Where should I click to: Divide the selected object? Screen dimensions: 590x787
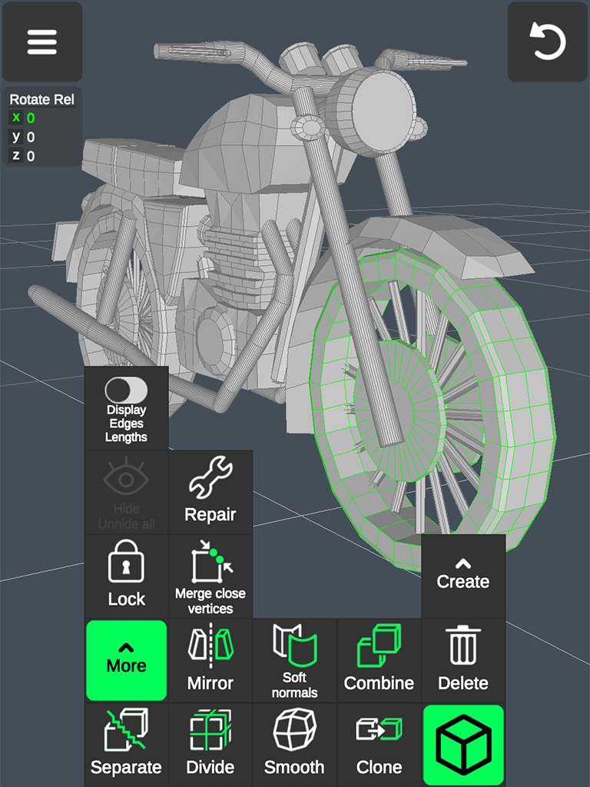[210, 744]
